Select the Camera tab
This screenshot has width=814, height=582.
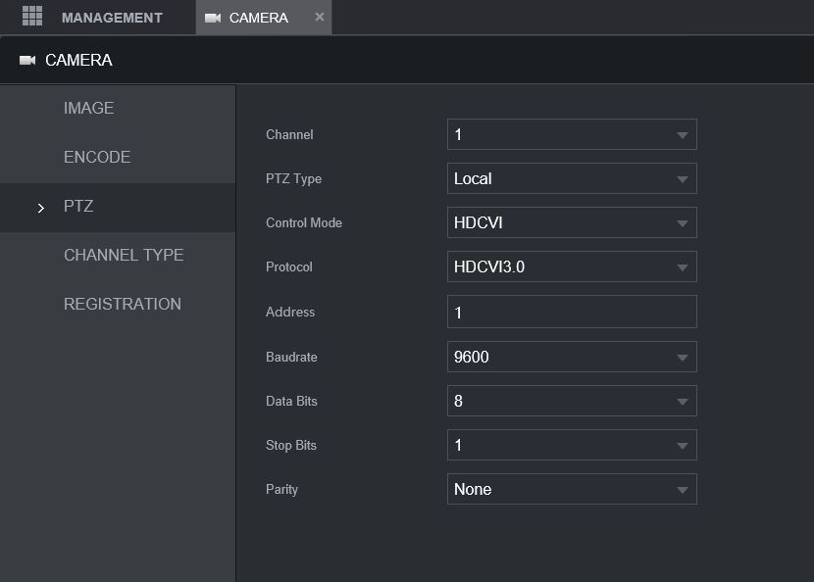(259, 18)
